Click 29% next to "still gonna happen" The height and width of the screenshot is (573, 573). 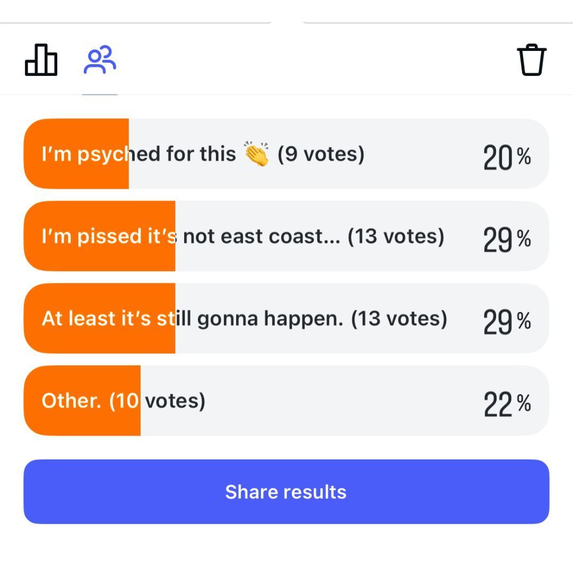tap(507, 322)
